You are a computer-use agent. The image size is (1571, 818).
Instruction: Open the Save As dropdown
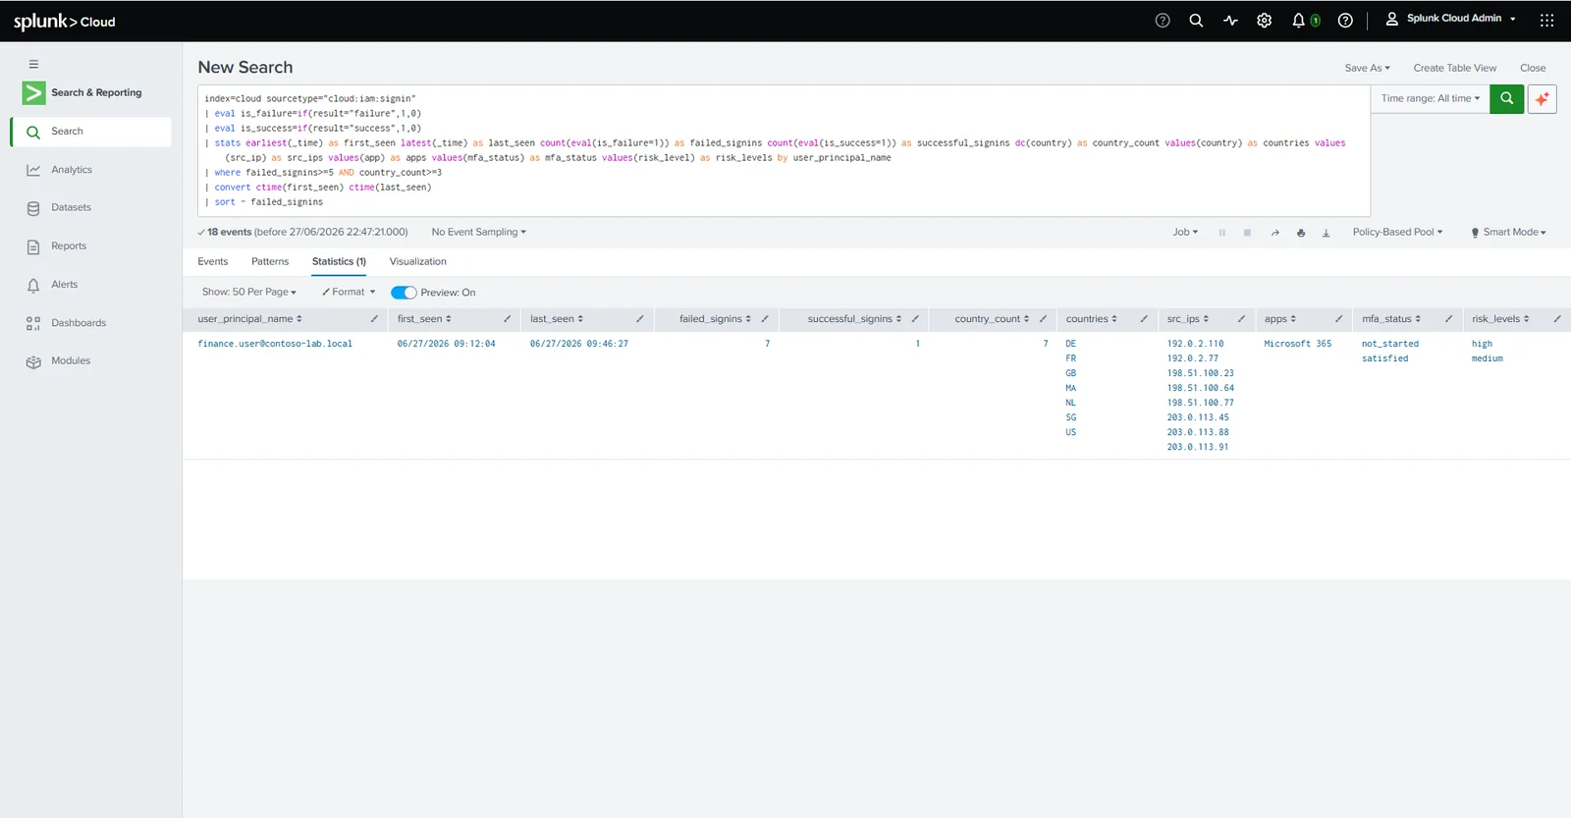pos(1367,68)
